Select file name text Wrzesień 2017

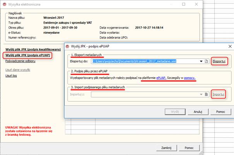click(x=54, y=18)
